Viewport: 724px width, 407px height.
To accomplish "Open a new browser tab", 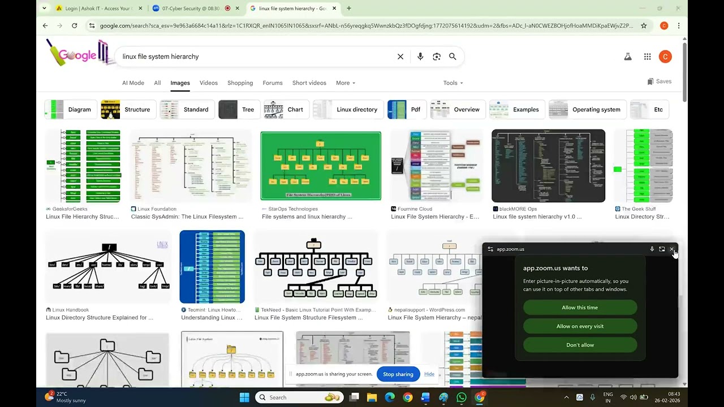I will click(349, 8).
